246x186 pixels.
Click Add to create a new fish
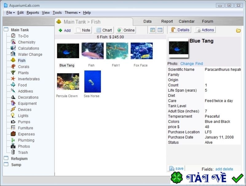[65, 30]
